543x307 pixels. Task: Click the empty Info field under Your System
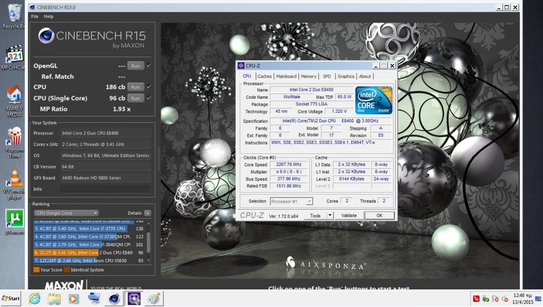[105, 189]
